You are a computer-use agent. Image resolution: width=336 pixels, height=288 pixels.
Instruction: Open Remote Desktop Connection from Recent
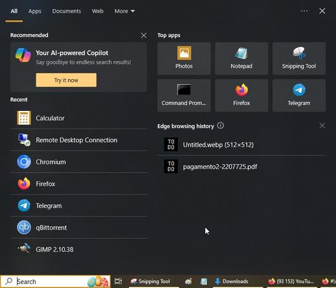(78, 140)
